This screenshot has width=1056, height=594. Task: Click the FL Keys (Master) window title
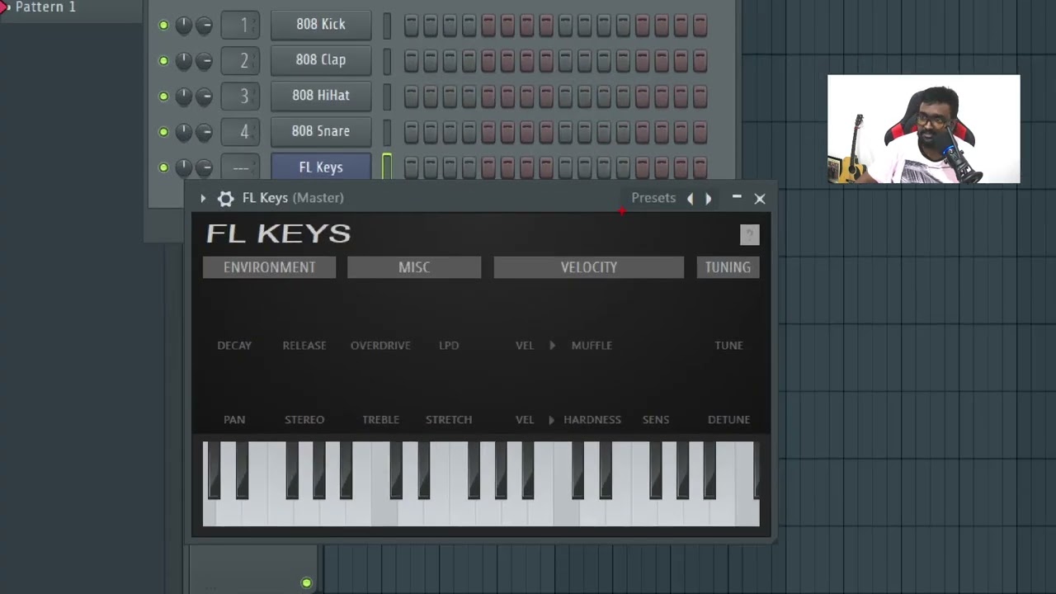pyautogui.click(x=293, y=198)
